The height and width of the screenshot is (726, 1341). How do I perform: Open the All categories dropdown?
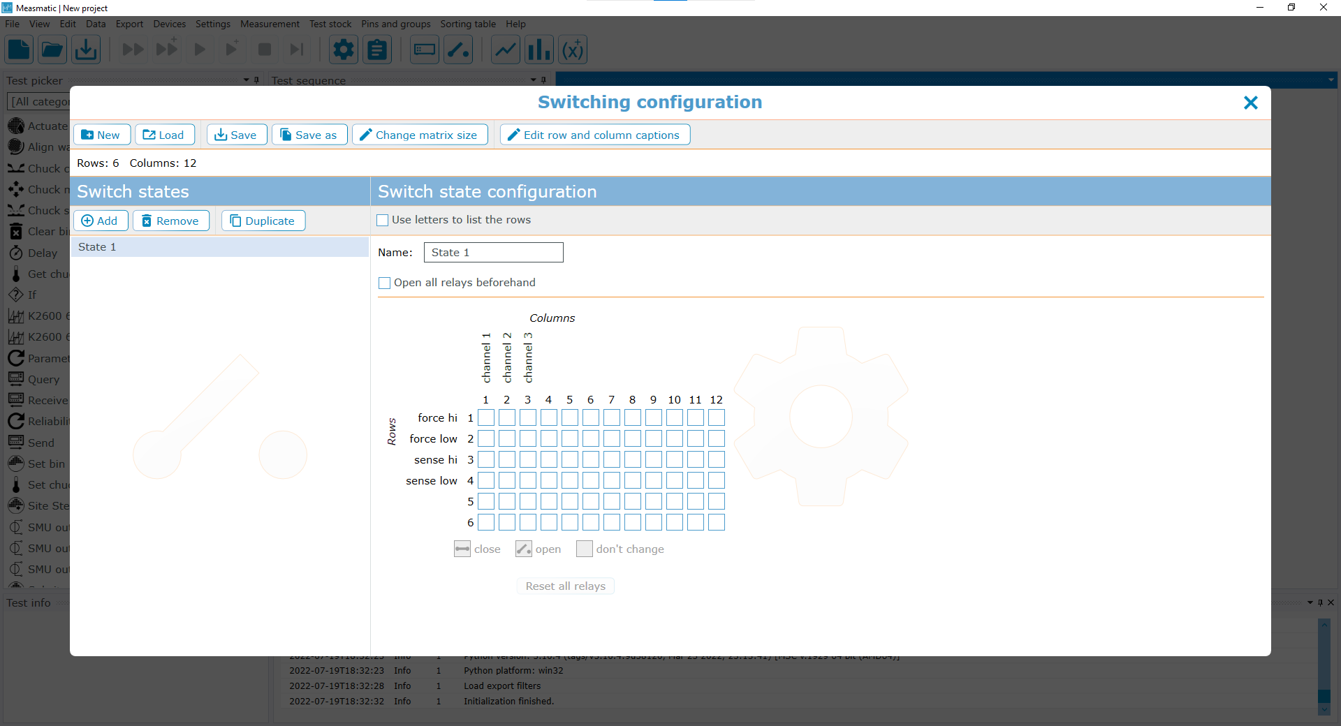39,102
